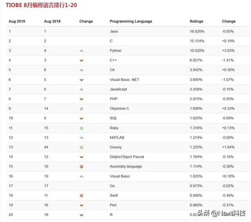Viewport: 251px width, 222px height.
Task: Click Python's 10.020% rating value
Action: coord(197,51)
